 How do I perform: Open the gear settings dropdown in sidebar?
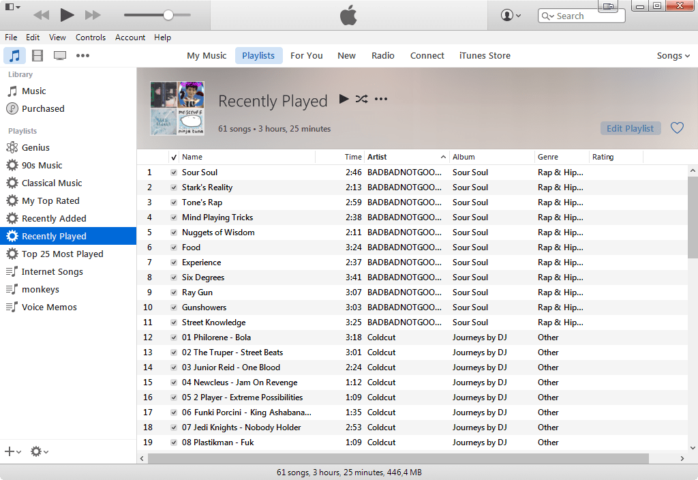tap(39, 451)
